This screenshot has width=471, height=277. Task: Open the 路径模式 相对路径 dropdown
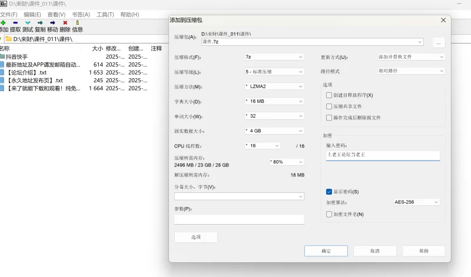tap(411, 71)
